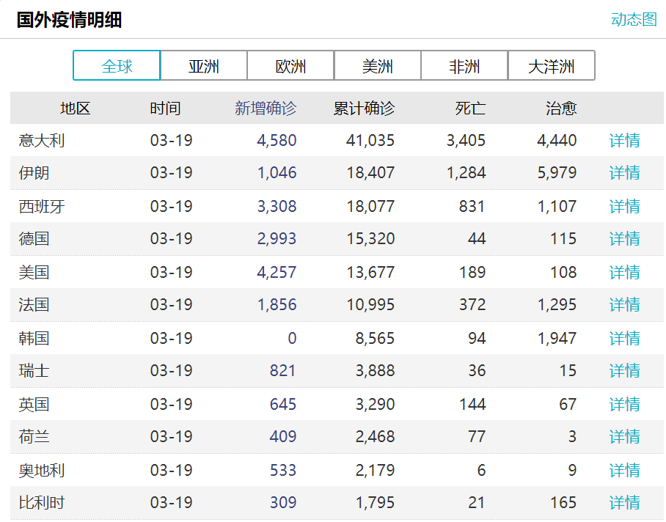
Task: Click Italy's deaths value 3,405
Action: [466, 141]
